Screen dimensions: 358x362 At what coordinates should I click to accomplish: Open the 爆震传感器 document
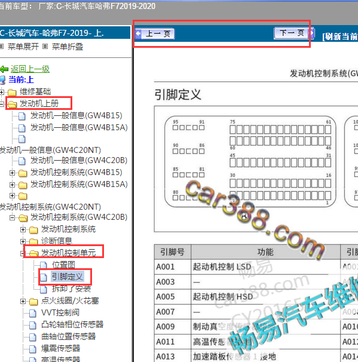[x=61, y=348]
